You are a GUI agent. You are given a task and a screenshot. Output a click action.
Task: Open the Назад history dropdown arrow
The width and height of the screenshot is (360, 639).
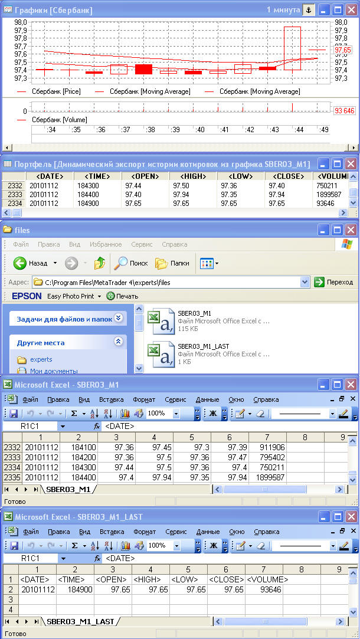(55, 263)
